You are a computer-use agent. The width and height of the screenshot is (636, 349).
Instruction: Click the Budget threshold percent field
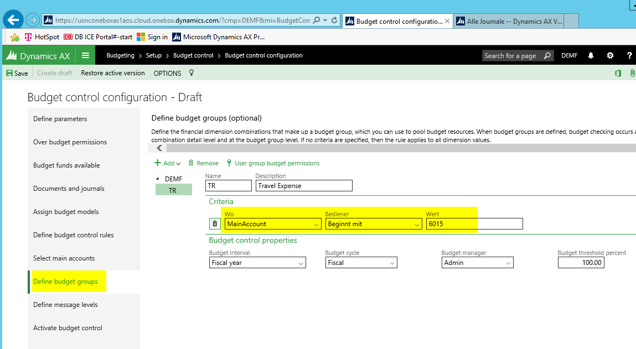(x=581, y=263)
